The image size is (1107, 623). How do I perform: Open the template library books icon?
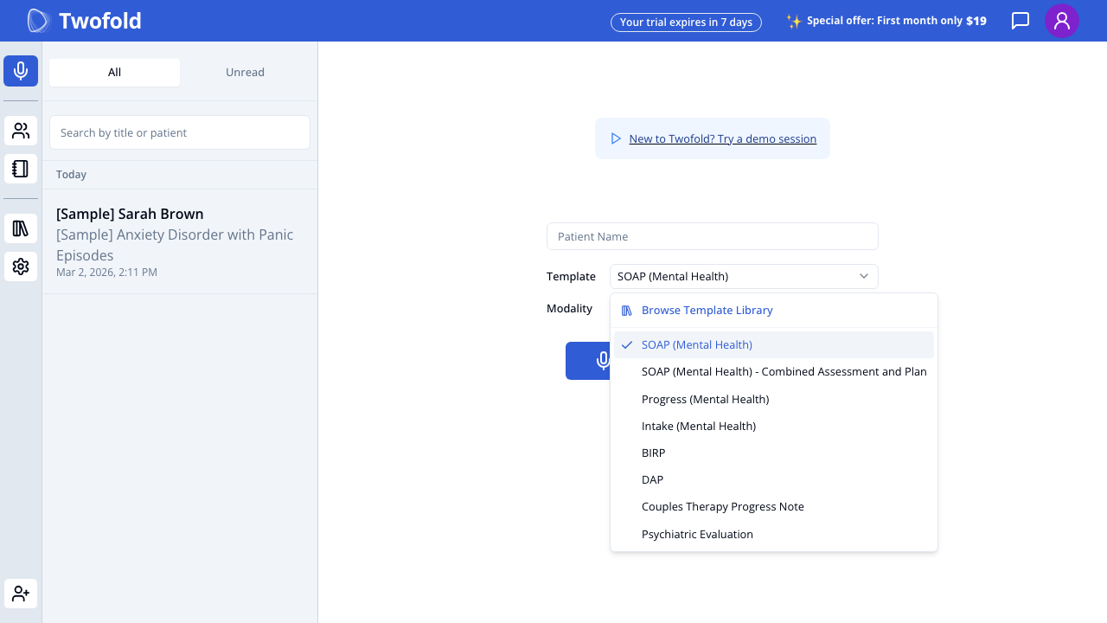(21, 228)
